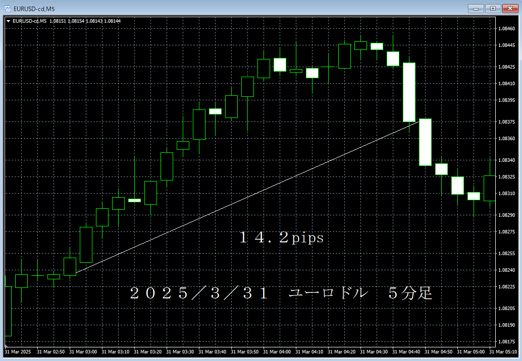Minimize the EURUSD-cd,M5 chart window

coord(476,9)
